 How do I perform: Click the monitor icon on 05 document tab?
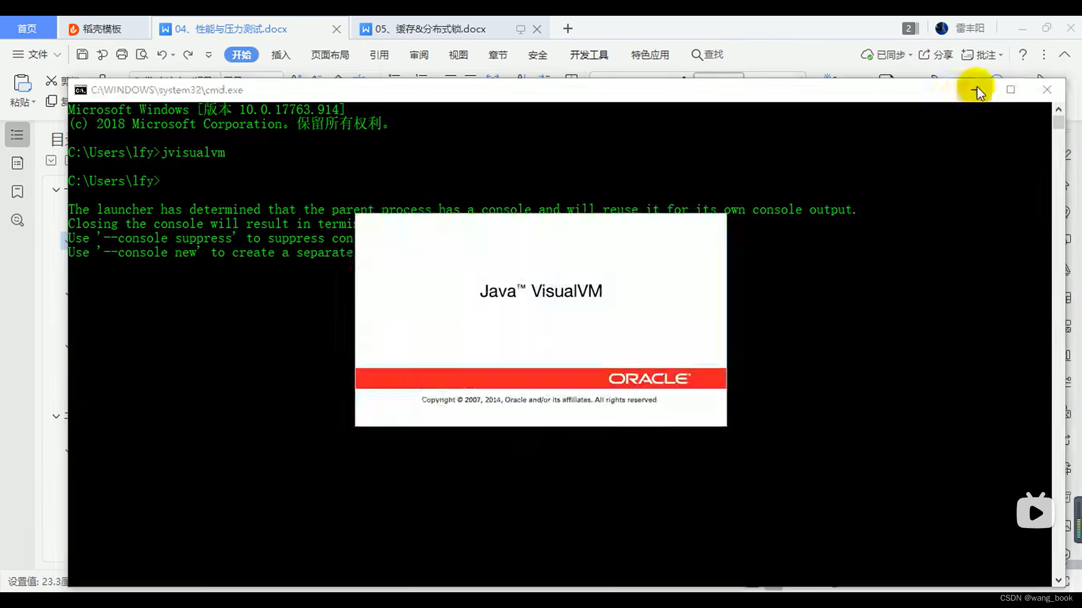coord(520,29)
